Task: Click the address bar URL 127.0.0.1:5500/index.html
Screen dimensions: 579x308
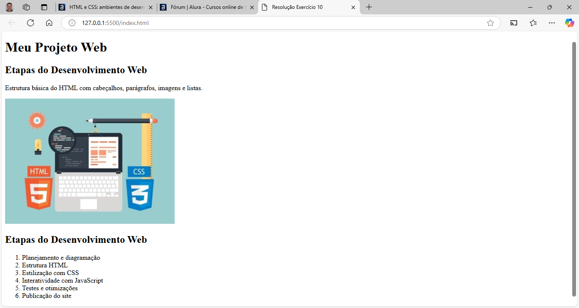Action: pos(115,23)
